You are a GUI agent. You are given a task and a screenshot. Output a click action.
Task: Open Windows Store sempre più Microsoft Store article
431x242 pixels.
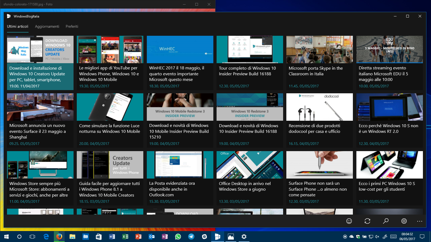pos(40,178)
